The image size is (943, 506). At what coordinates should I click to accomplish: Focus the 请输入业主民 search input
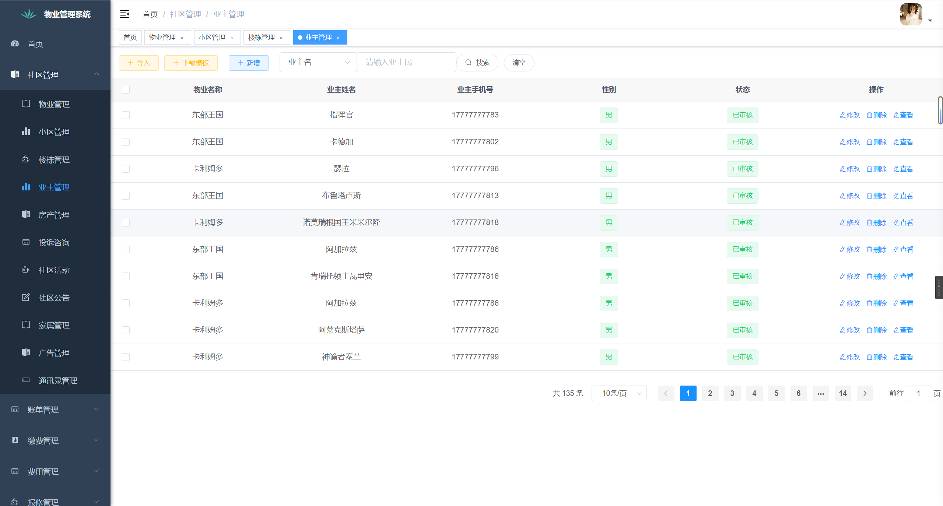407,62
